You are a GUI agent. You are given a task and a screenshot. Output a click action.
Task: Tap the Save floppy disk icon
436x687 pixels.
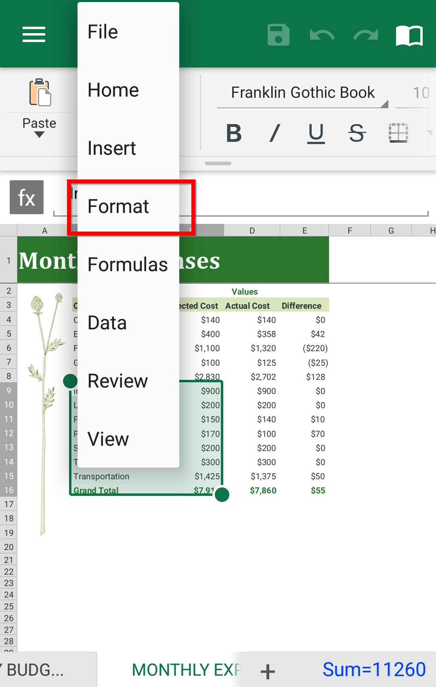pyautogui.click(x=279, y=35)
